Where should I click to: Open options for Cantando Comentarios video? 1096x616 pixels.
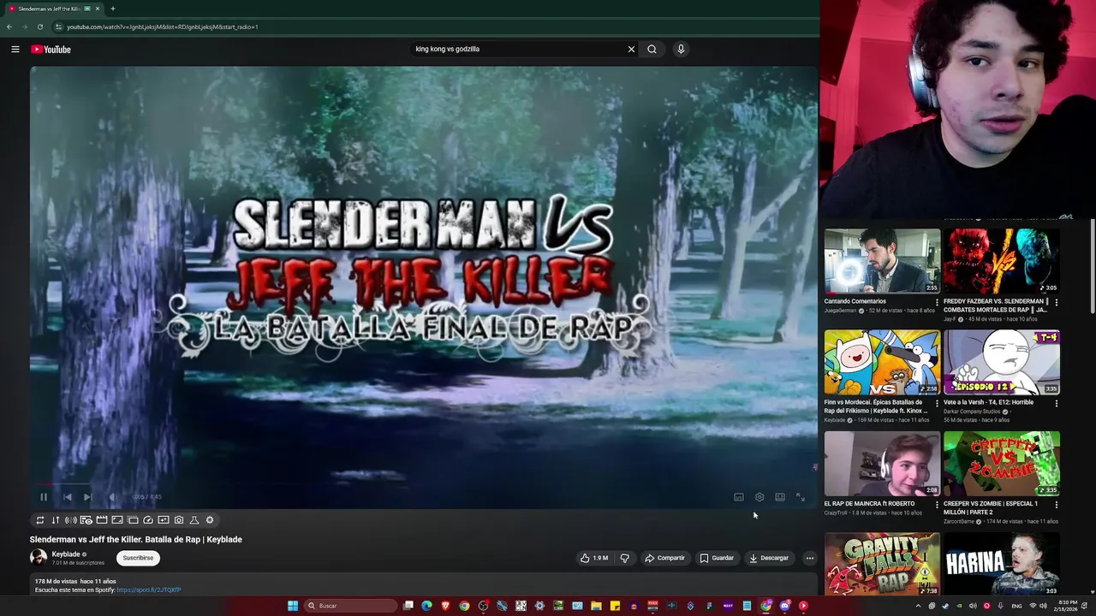937,302
